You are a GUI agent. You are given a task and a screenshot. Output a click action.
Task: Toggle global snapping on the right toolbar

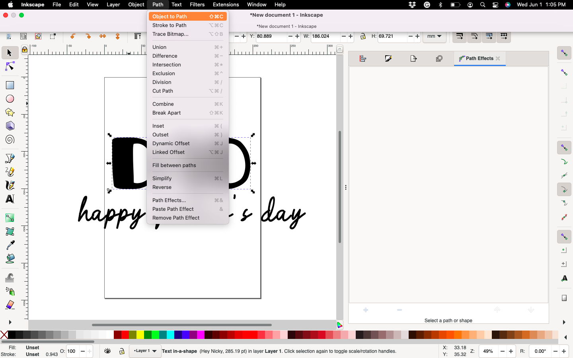click(x=564, y=53)
